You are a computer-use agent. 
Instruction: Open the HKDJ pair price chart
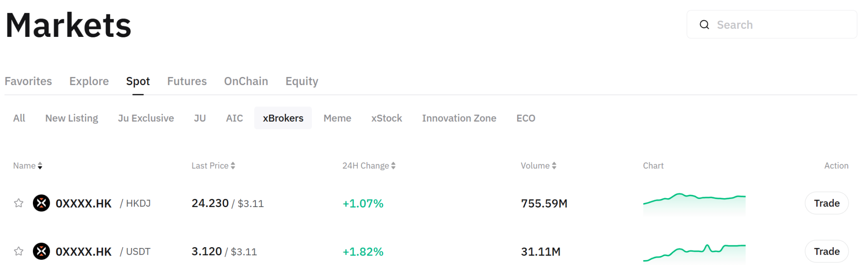694,203
